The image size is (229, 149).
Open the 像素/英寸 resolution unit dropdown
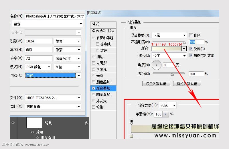[68, 58]
